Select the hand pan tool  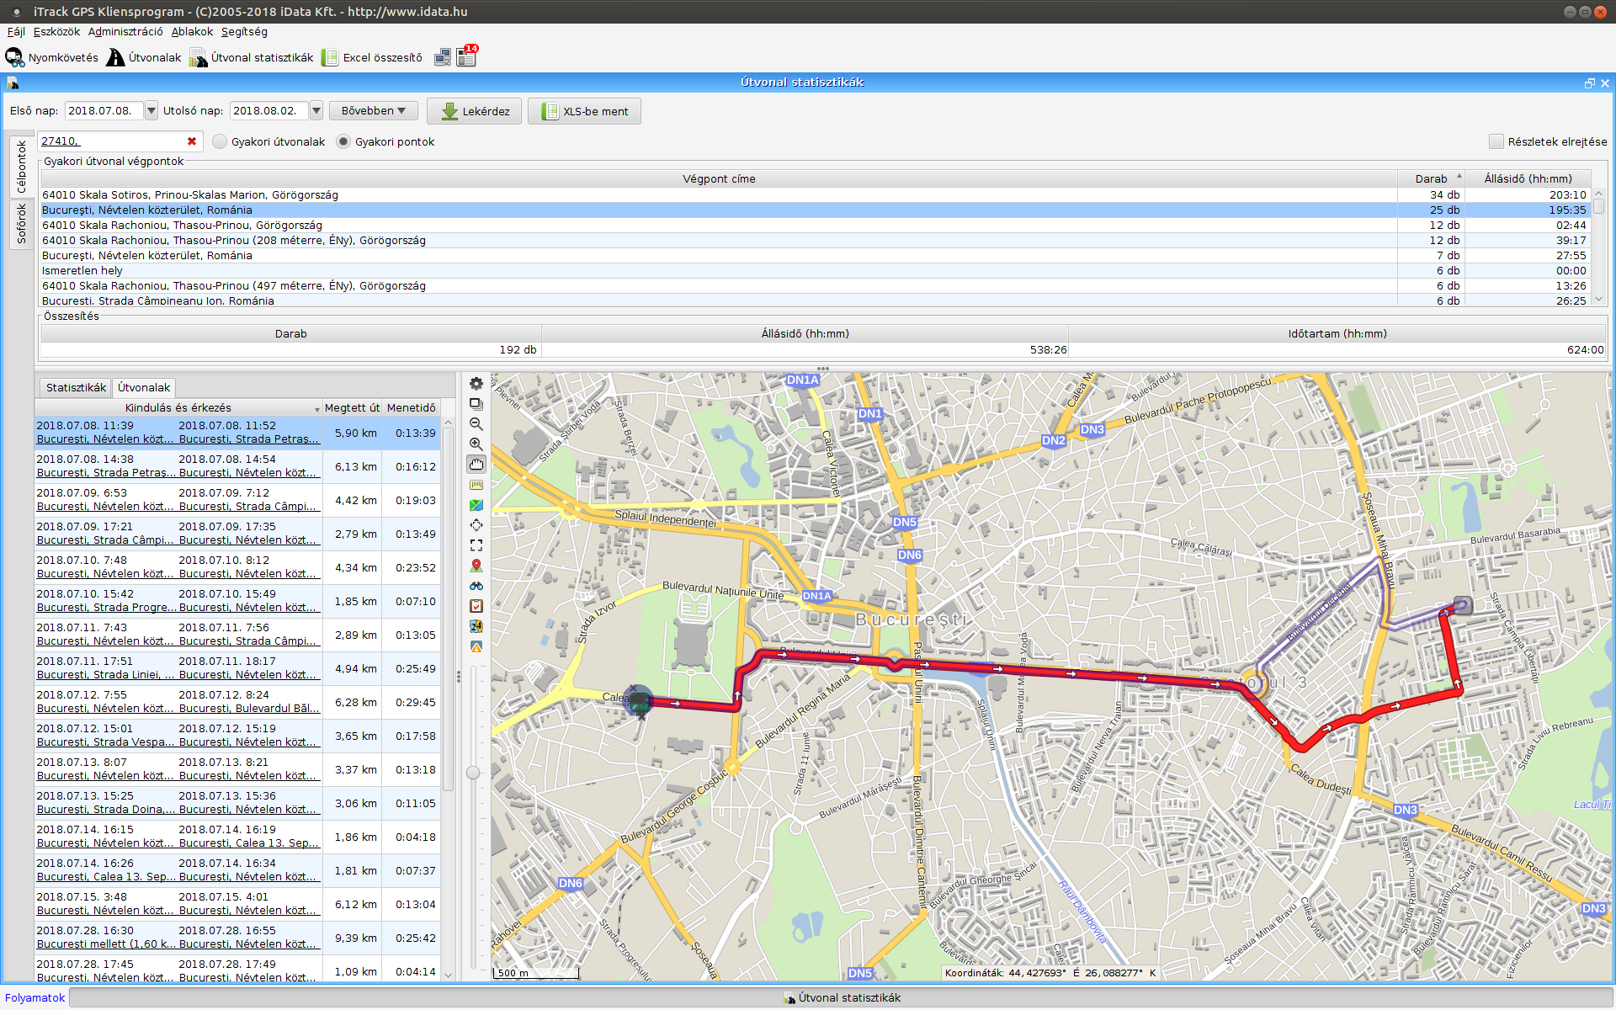pyautogui.click(x=476, y=465)
